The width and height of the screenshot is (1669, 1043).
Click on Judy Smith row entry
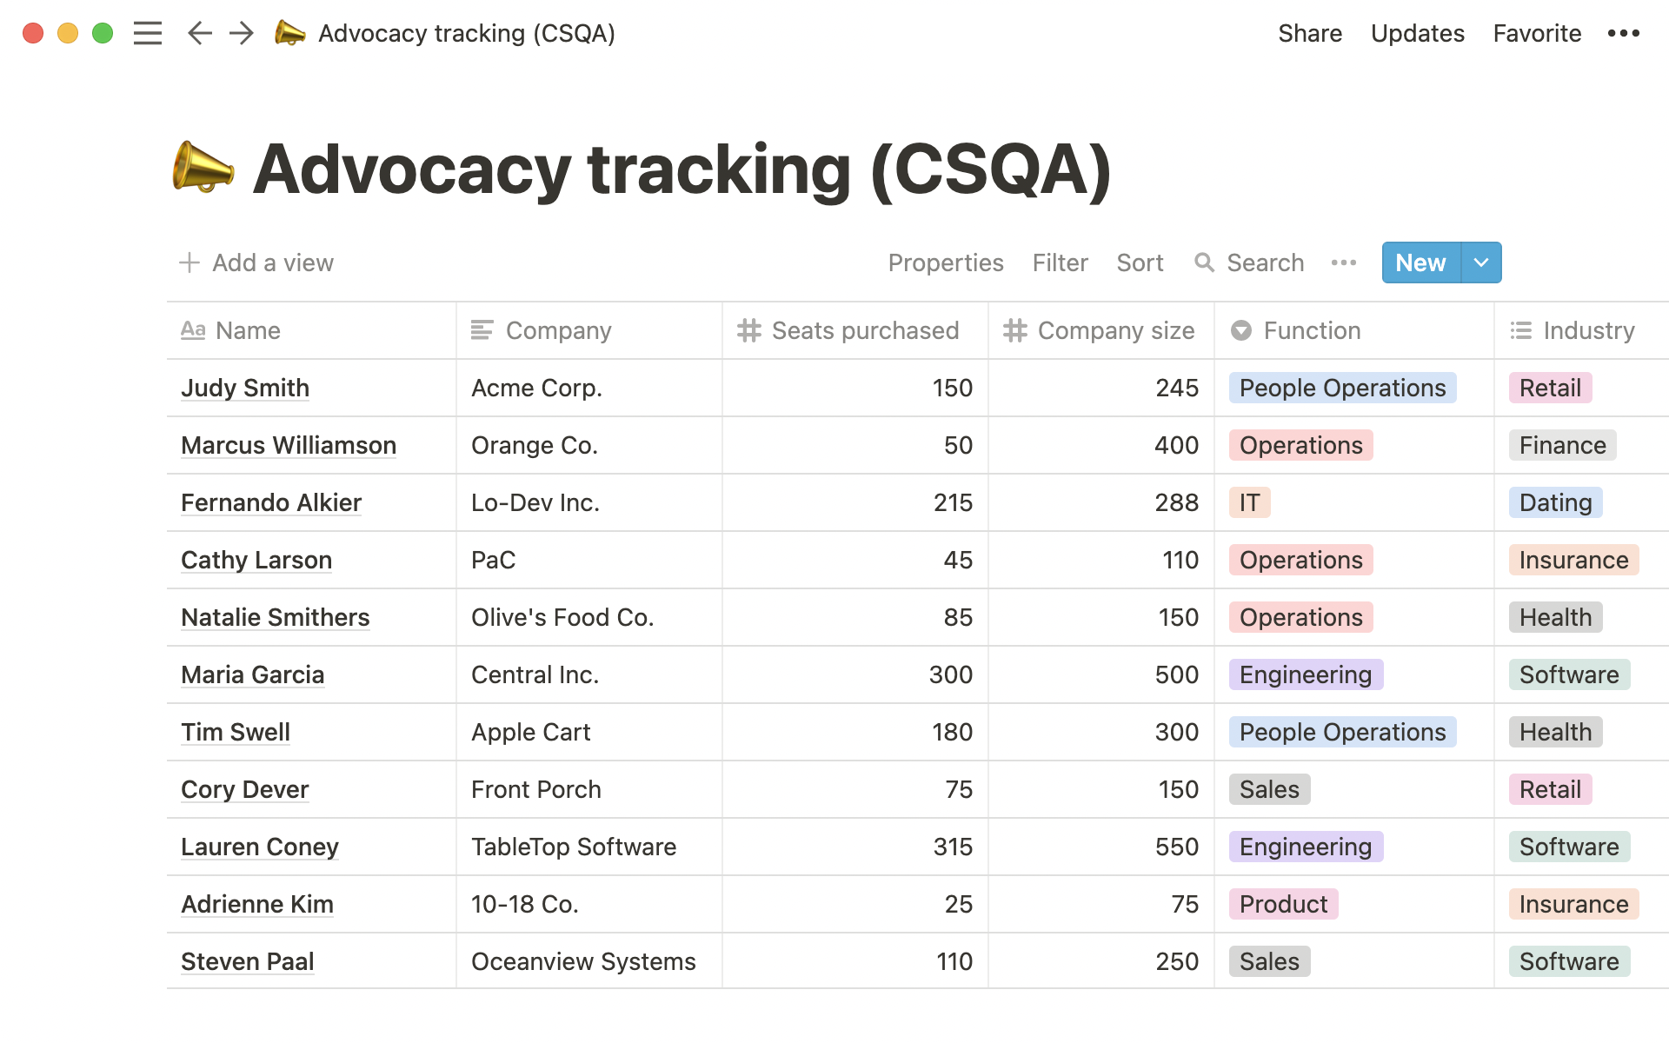point(246,387)
